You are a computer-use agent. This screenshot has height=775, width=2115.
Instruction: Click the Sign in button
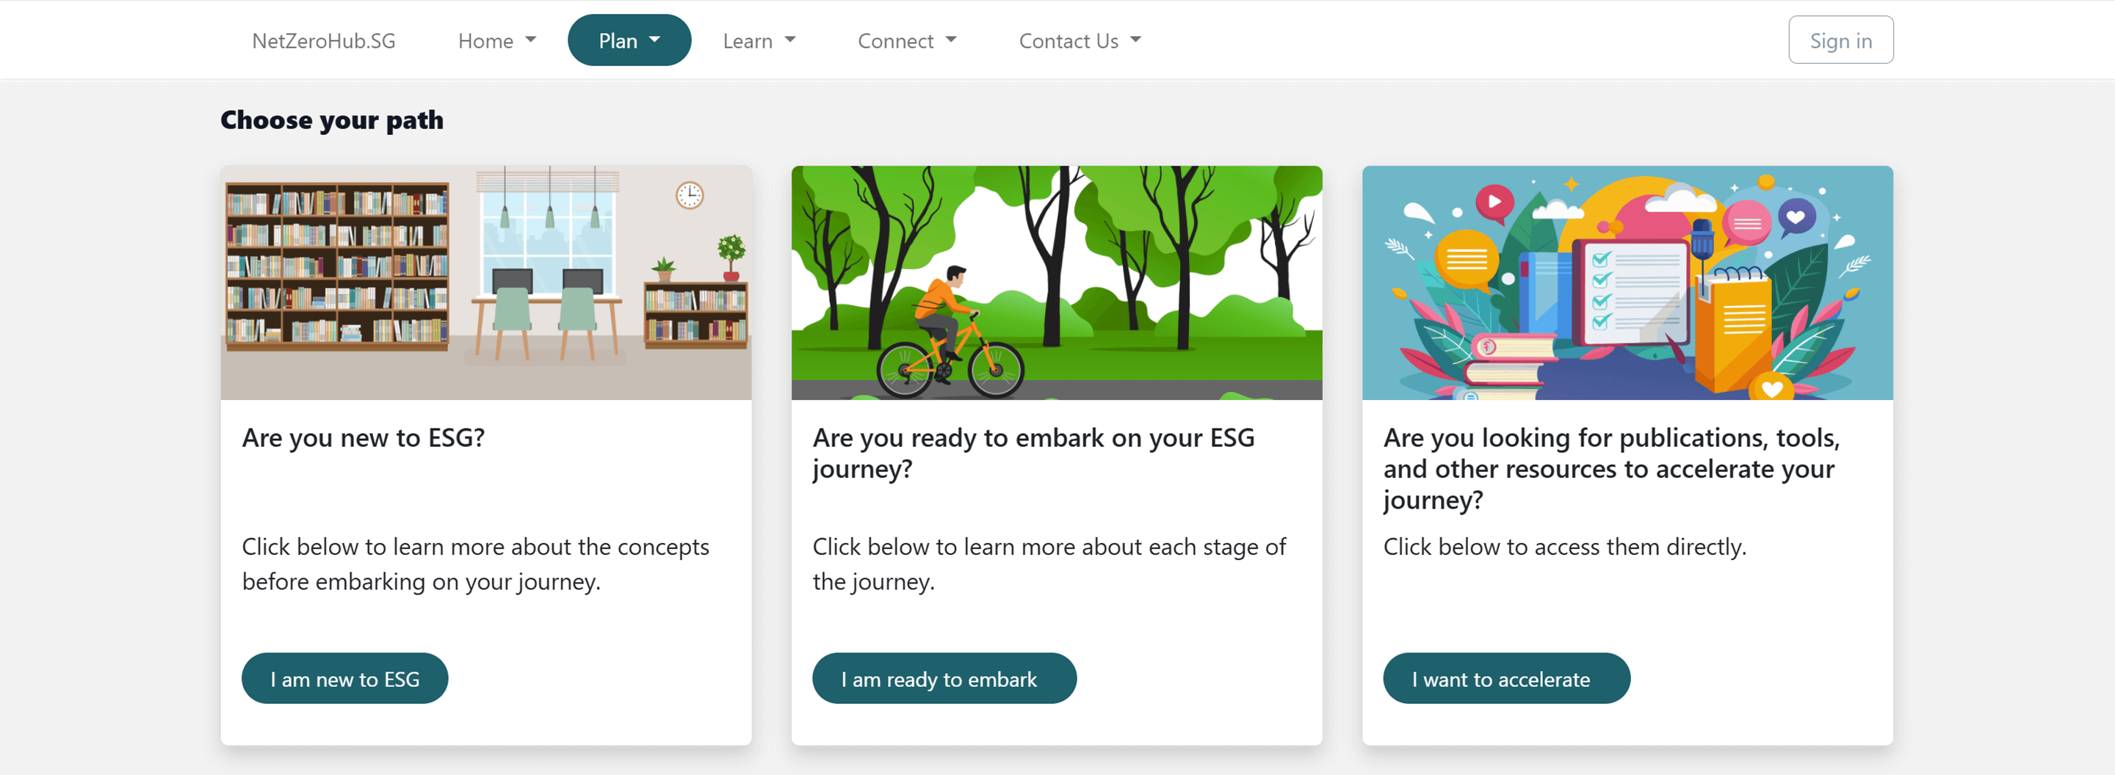tap(1840, 40)
